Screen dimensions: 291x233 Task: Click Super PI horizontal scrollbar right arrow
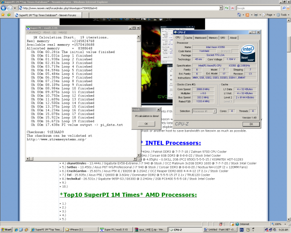135,159
